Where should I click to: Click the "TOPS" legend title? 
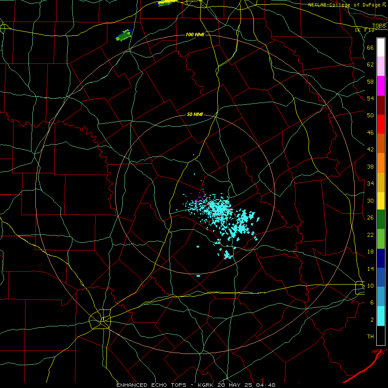click(x=379, y=25)
